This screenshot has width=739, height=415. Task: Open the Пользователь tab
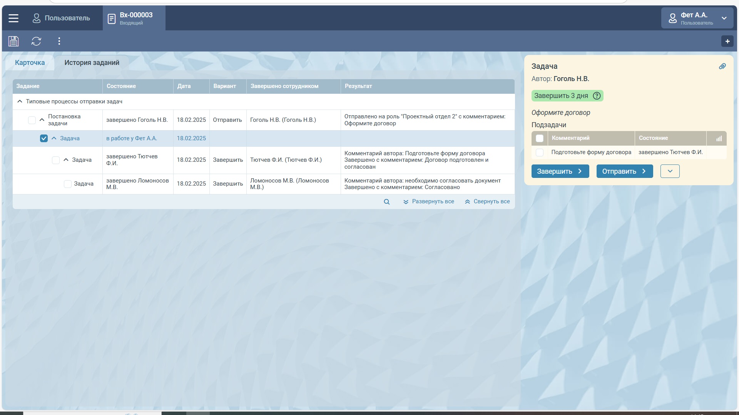pos(62,18)
